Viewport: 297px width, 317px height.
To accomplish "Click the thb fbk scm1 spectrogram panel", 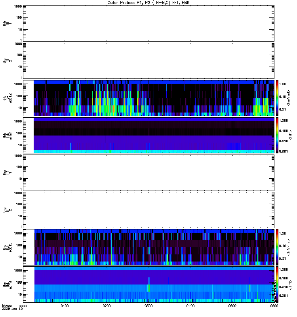I will click(149, 135).
